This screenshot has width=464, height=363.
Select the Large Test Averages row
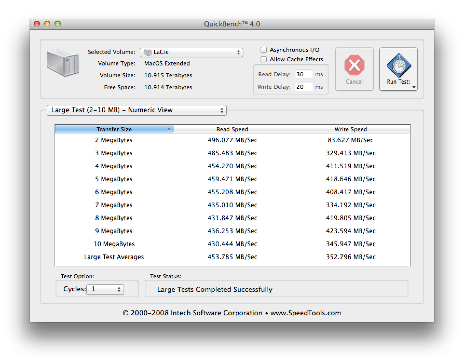click(233, 257)
